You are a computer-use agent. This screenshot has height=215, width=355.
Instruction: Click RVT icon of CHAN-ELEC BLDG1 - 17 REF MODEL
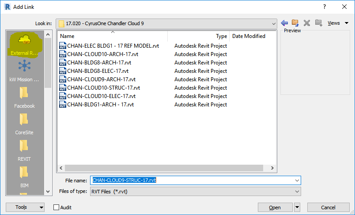63,46
